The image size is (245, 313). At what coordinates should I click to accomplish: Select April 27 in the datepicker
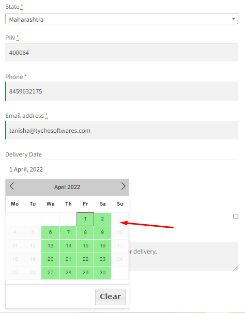pos(50,273)
